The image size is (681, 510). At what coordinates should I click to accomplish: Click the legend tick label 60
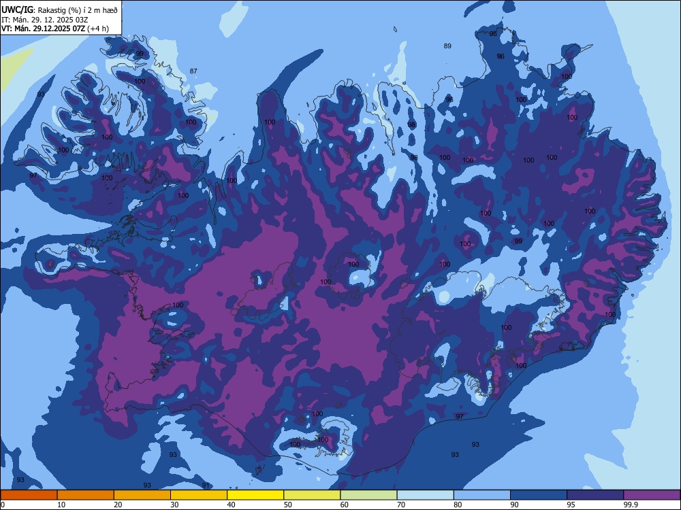(x=345, y=505)
